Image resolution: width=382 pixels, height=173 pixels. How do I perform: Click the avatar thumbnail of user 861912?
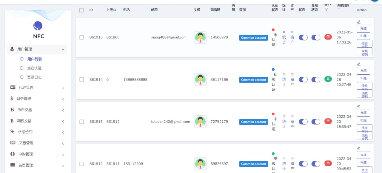tap(200, 164)
